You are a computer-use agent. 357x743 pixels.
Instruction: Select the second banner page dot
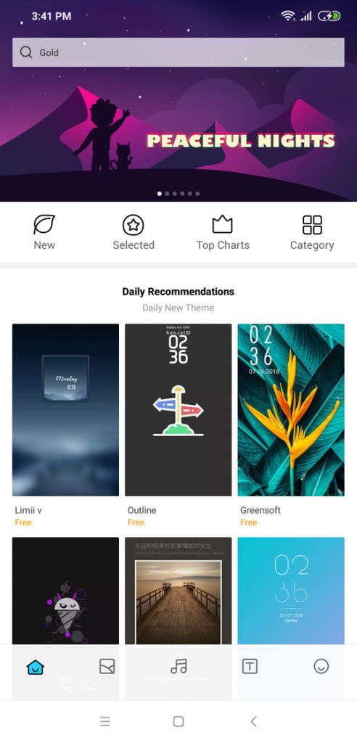[x=167, y=193]
